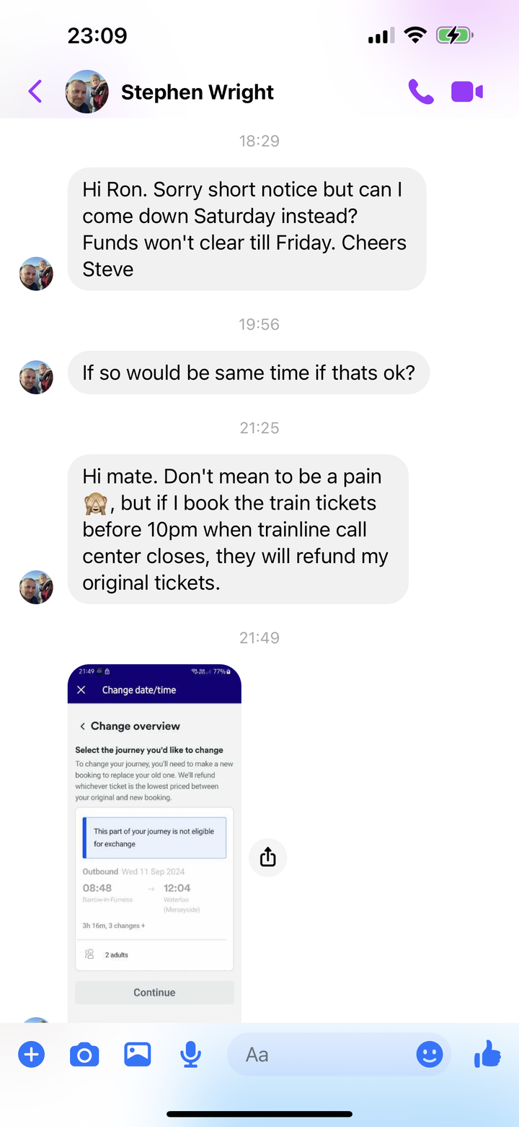The height and width of the screenshot is (1127, 519).
Task: Open the emoji picker in message field
Action: [x=430, y=1055]
